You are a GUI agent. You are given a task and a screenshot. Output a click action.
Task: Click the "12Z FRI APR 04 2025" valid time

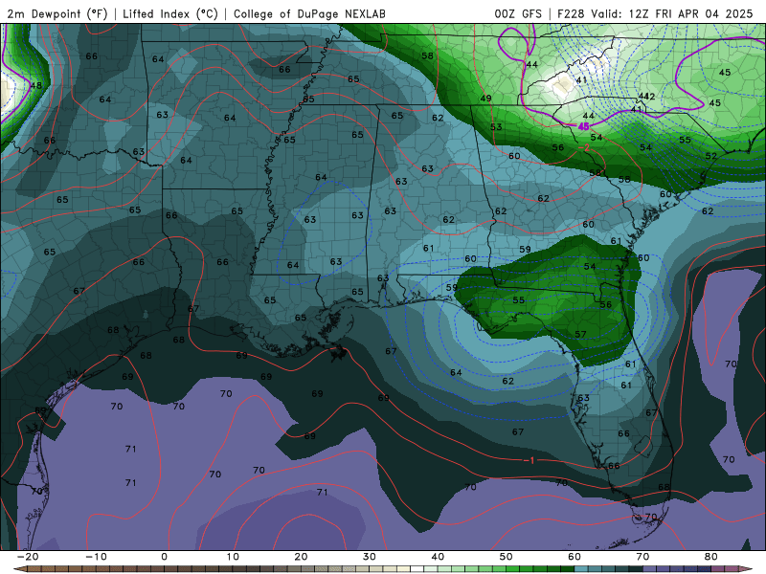(x=690, y=14)
